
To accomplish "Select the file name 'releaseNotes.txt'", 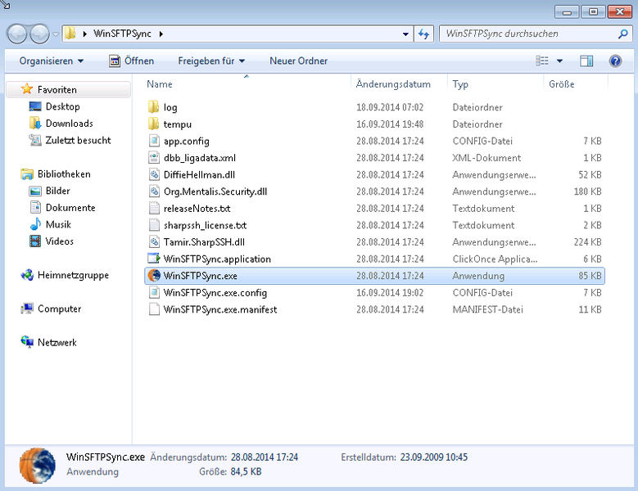I will pos(197,209).
